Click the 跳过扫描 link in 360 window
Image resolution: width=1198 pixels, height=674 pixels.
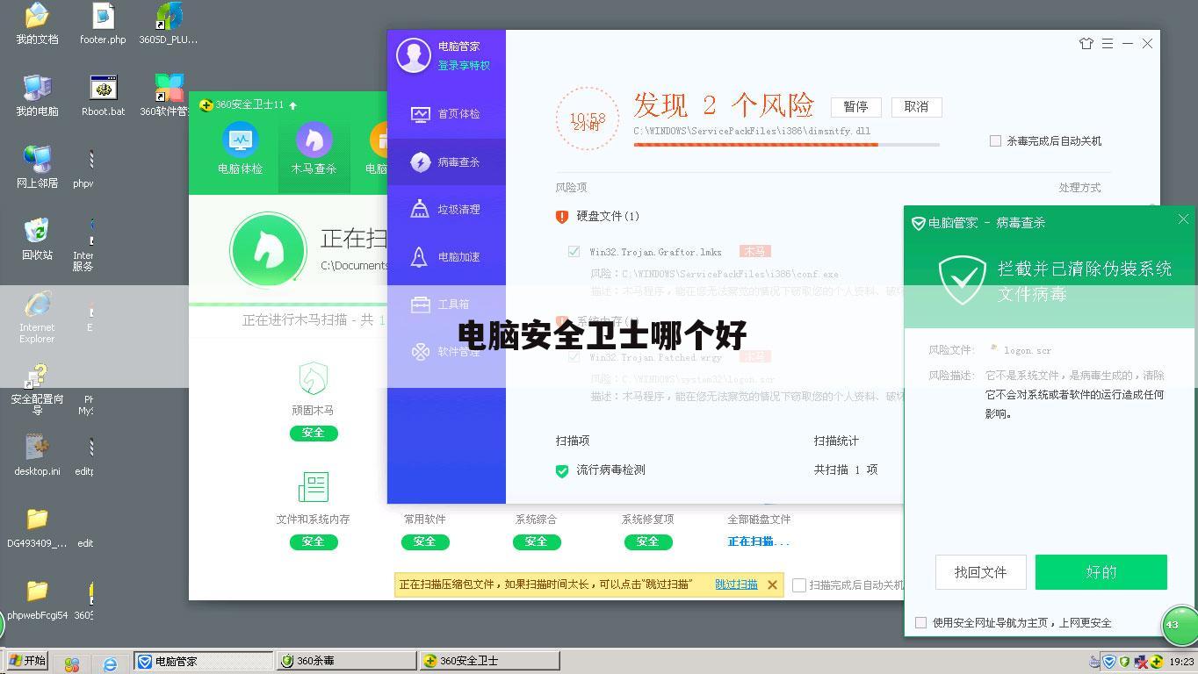coord(736,584)
